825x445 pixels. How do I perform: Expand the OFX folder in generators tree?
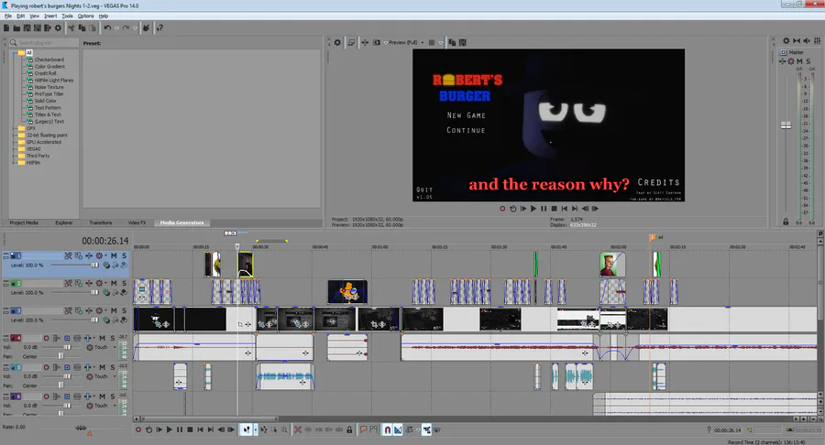pyautogui.click(x=14, y=128)
